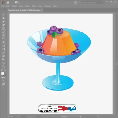This screenshot has width=118, height=118.
Task: Open zoom level dropdown in status bar
Action: [16, 117]
